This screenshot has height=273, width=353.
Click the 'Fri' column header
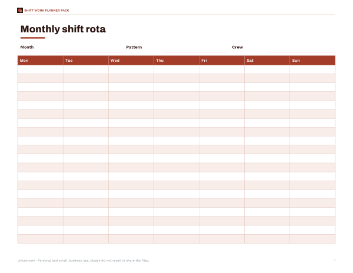(222, 61)
